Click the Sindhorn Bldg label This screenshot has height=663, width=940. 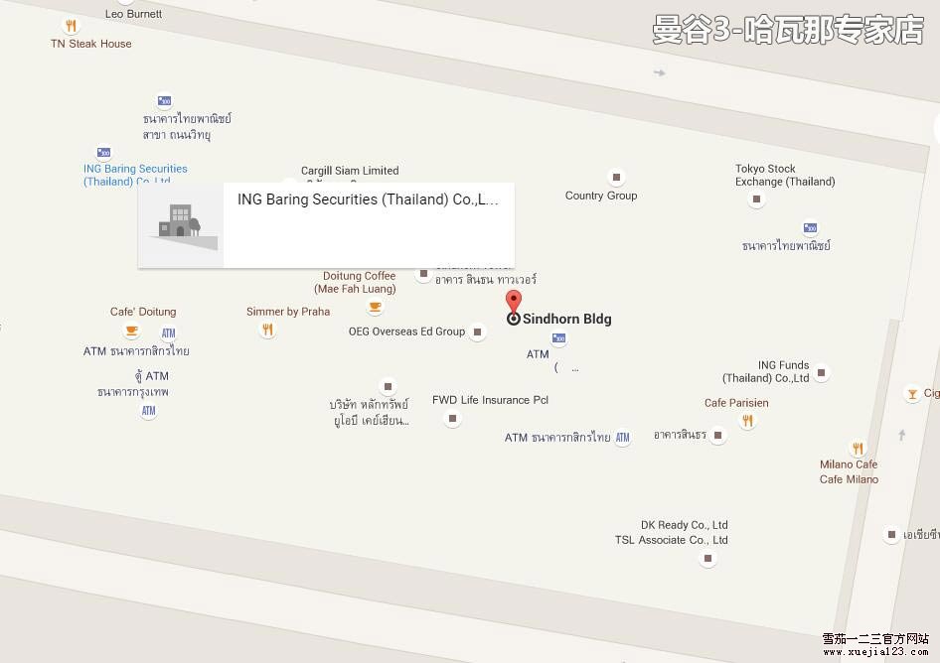coord(567,319)
